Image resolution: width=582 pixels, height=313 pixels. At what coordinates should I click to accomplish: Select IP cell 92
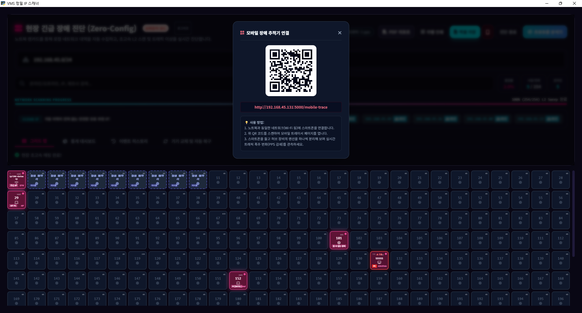pos(158,240)
